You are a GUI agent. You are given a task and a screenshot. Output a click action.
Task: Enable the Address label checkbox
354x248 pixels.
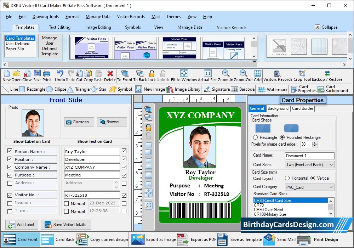(10, 183)
